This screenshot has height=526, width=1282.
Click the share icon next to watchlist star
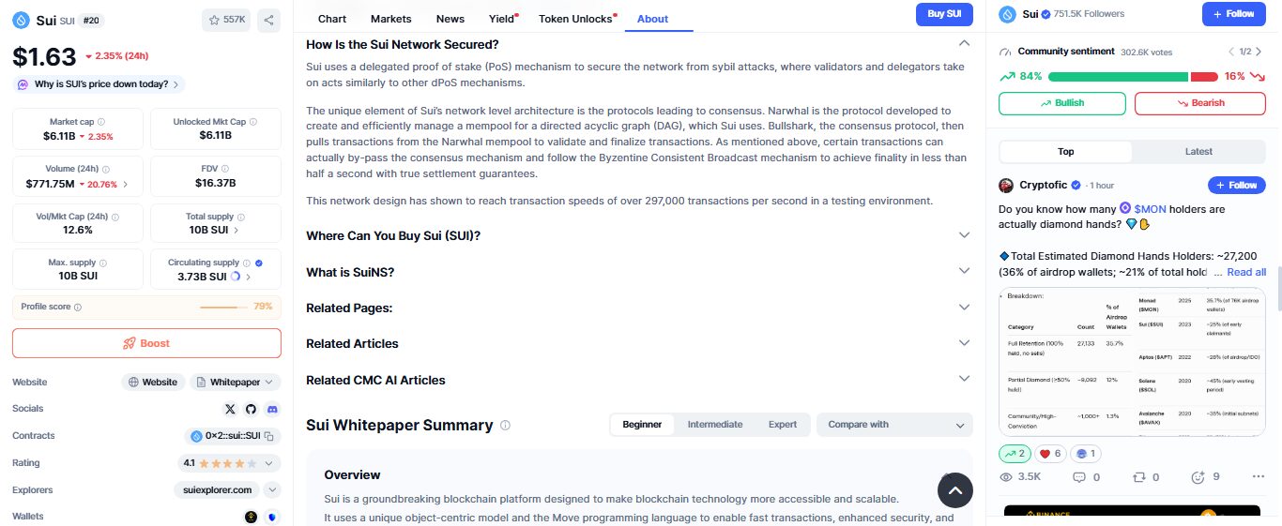click(268, 20)
